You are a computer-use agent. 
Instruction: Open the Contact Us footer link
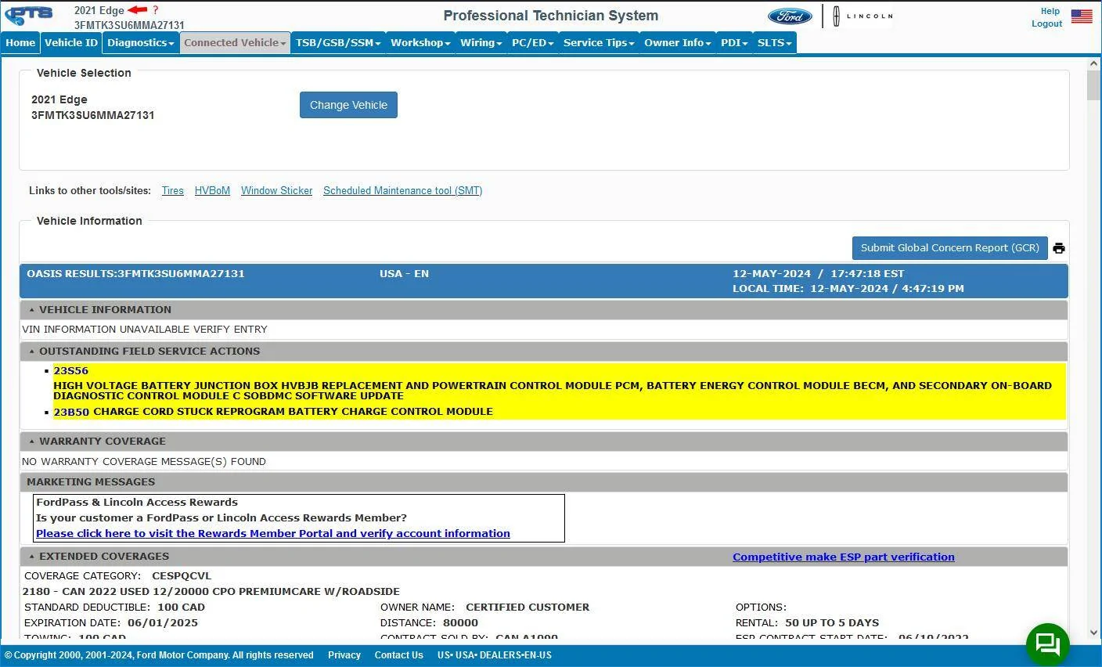(x=398, y=655)
